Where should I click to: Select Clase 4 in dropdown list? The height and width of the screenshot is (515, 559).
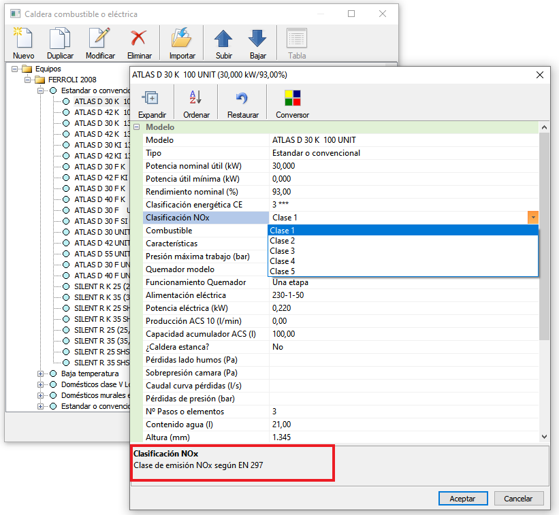click(403, 261)
